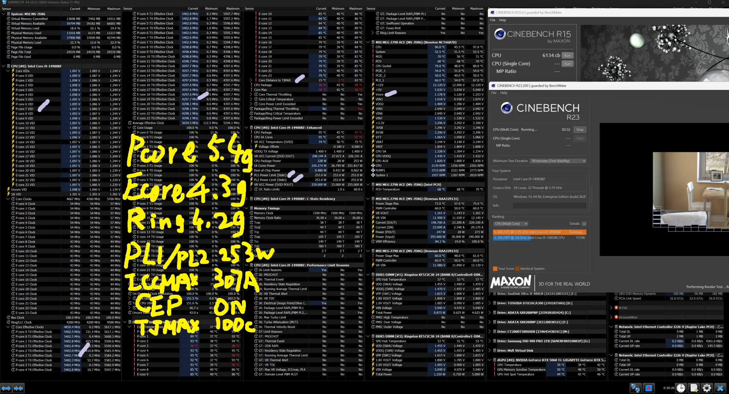Click the expand-columns arrows button in HWiNFO
Viewport: 729px width, 394px height.
click(x=6, y=388)
